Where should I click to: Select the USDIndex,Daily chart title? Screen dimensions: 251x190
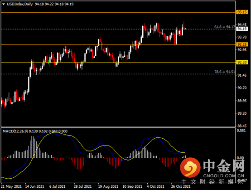tap(19, 4)
